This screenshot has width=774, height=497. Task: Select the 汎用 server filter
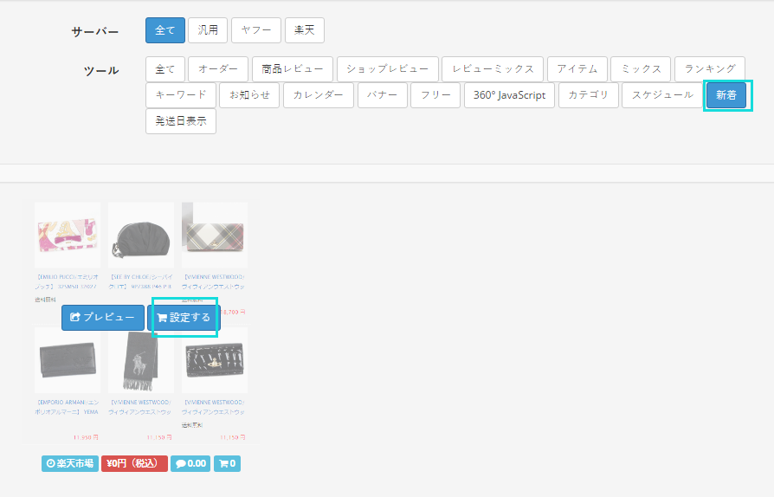pyautogui.click(x=208, y=30)
